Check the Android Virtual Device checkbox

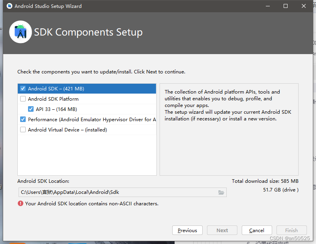pyautogui.click(x=23, y=130)
